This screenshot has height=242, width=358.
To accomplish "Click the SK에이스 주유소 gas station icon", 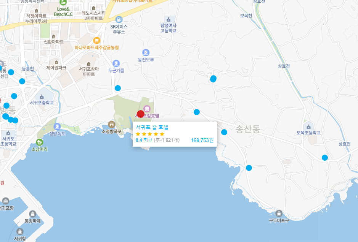I will 119,19.
